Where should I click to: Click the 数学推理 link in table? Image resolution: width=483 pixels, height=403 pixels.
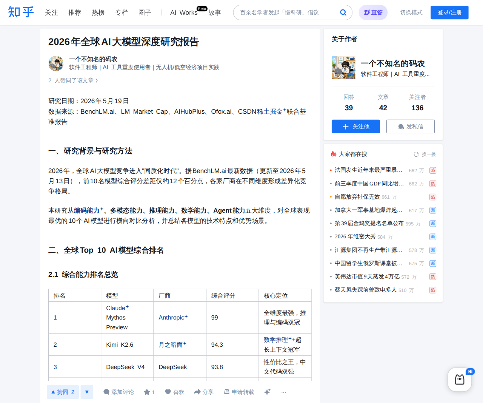(x=278, y=340)
